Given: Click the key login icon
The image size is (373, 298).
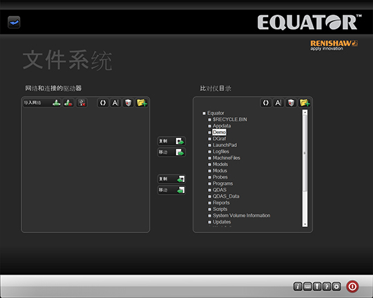Looking at the screenshot, I should 317,286.
